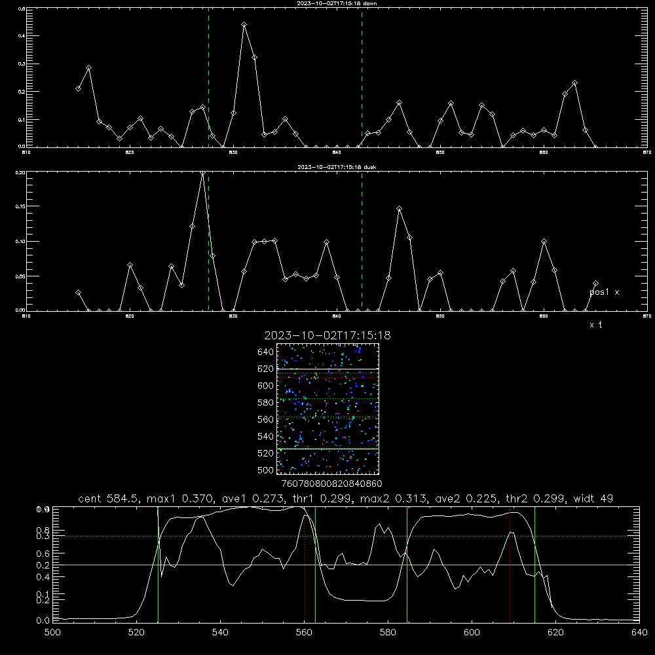Open the colored speckle image thumbnail

328,409
